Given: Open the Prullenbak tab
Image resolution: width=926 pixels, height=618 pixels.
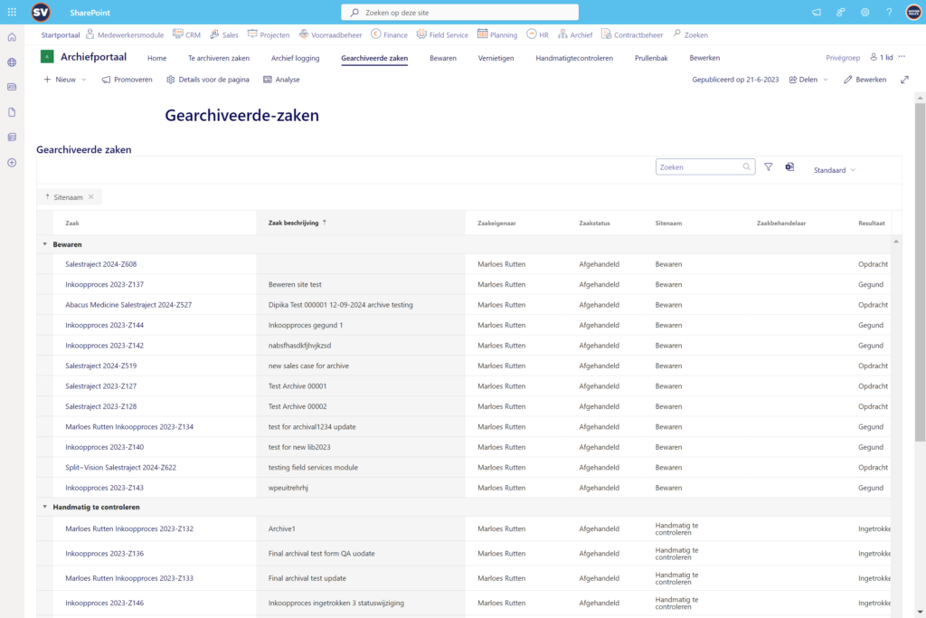Looking at the screenshot, I should click(651, 58).
